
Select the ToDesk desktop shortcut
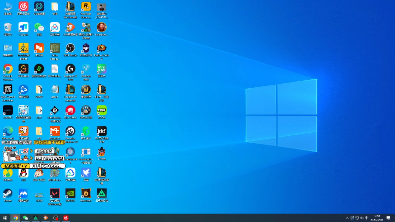pos(23,29)
